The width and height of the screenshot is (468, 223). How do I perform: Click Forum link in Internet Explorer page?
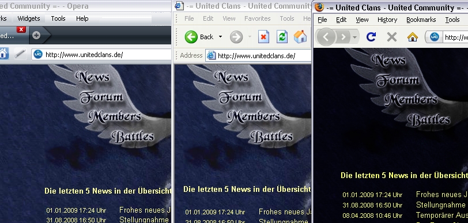coord(240,97)
